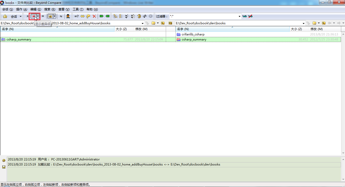Open right browse folder dropdown arrow

click(319, 23)
